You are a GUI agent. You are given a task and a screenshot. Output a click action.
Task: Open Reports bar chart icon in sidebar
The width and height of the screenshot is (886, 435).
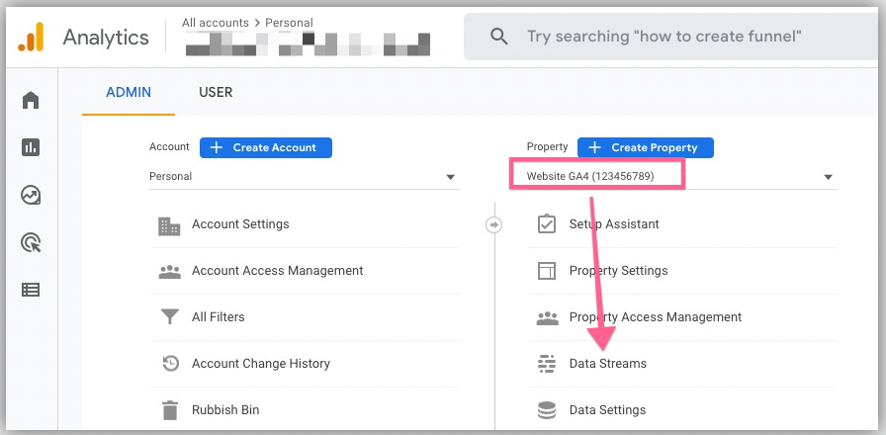[x=31, y=147]
